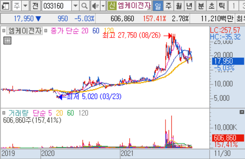Click the 1 interval button
This screenshot has height=159, width=245.
click(234, 6)
